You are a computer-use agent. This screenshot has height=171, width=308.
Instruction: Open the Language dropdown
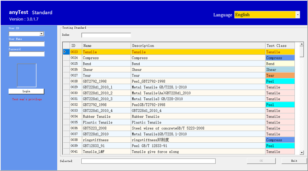[298, 15]
